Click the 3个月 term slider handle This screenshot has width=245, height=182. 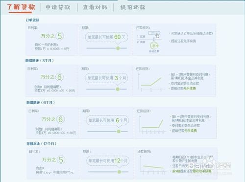tap(118, 89)
